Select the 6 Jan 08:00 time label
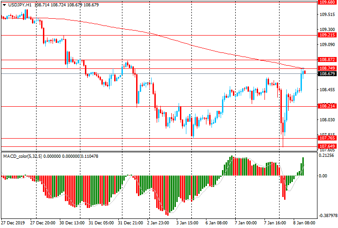This screenshot has height=228, width=338. [216, 223]
